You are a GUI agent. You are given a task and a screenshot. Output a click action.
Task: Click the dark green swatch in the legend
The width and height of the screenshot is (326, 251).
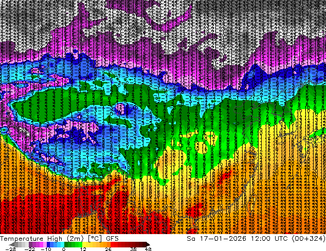[66, 244]
